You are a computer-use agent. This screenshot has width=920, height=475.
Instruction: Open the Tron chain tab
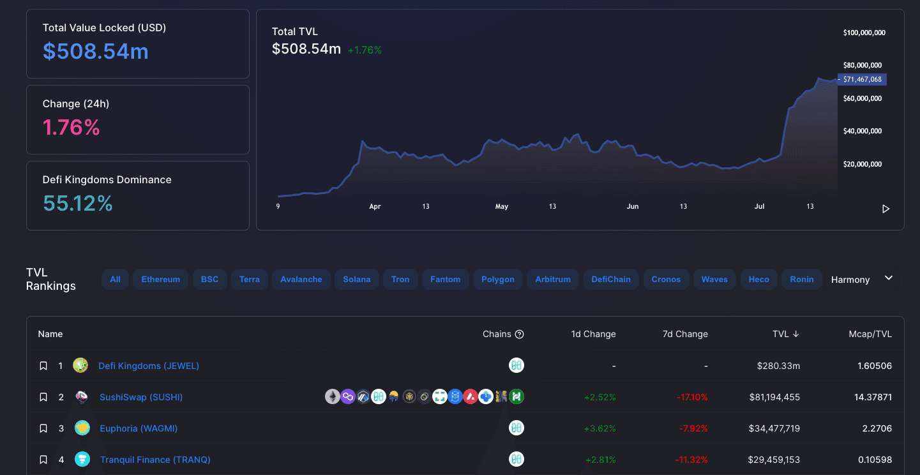400,280
